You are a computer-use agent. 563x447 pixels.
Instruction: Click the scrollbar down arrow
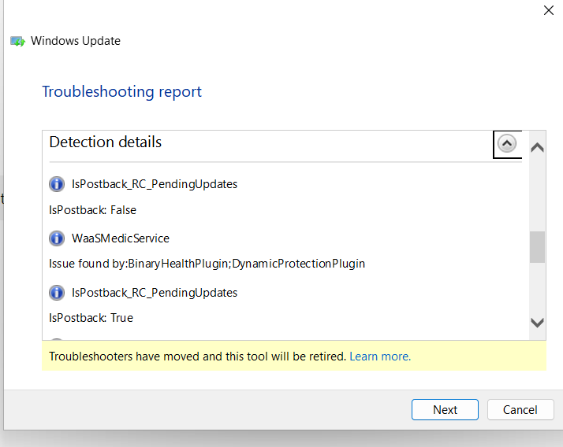coord(537,323)
